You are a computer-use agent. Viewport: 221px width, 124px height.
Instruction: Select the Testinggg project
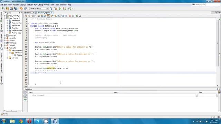pos(13,43)
